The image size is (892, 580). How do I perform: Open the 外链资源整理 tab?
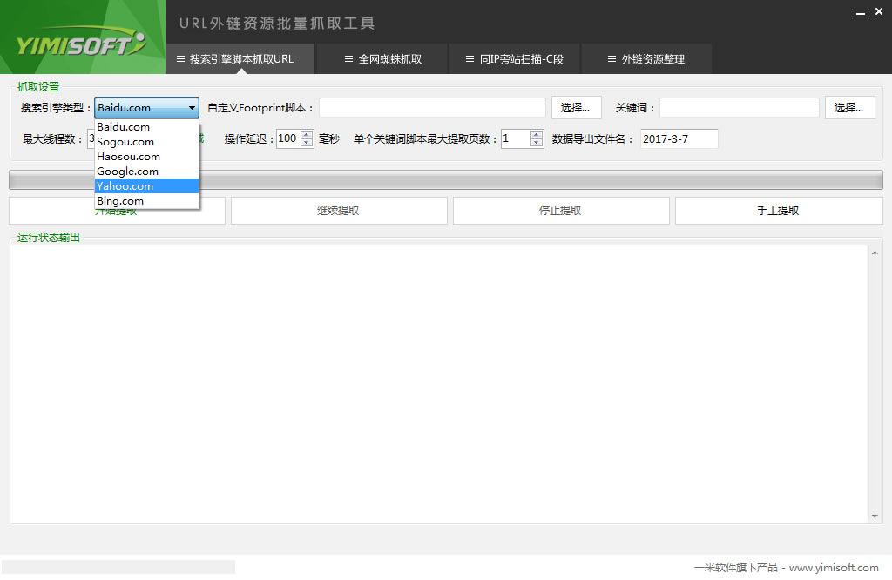[646, 58]
